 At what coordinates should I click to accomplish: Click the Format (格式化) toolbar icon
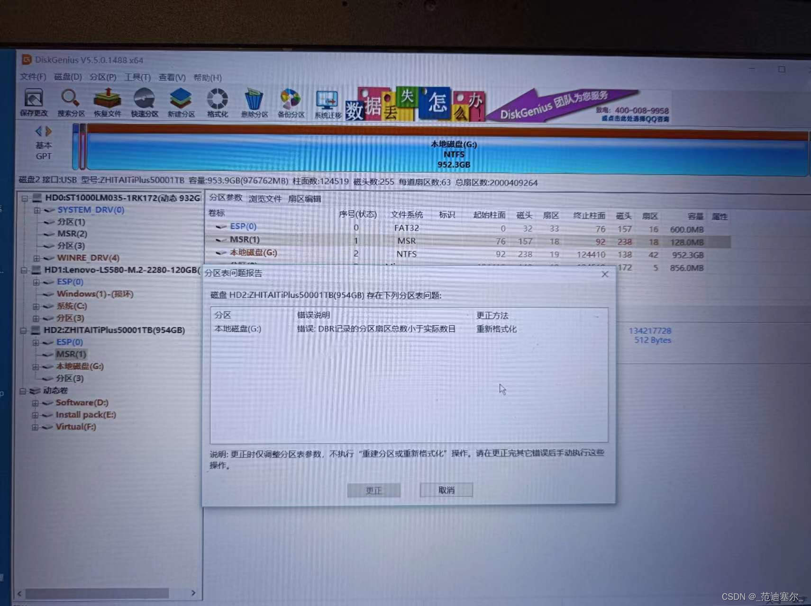click(218, 103)
